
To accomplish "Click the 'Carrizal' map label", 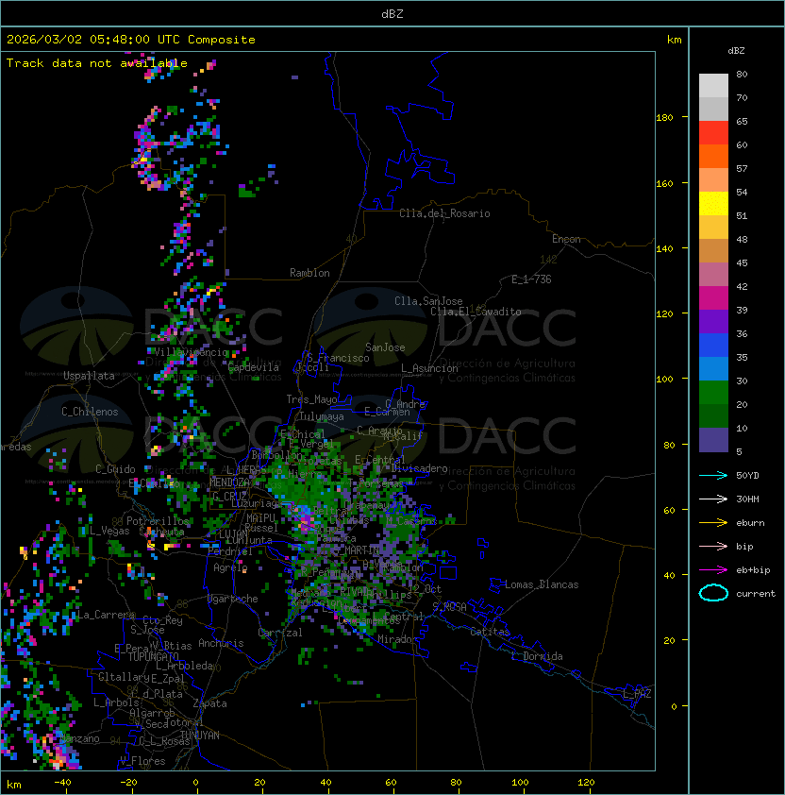I will pyautogui.click(x=280, y=633).
